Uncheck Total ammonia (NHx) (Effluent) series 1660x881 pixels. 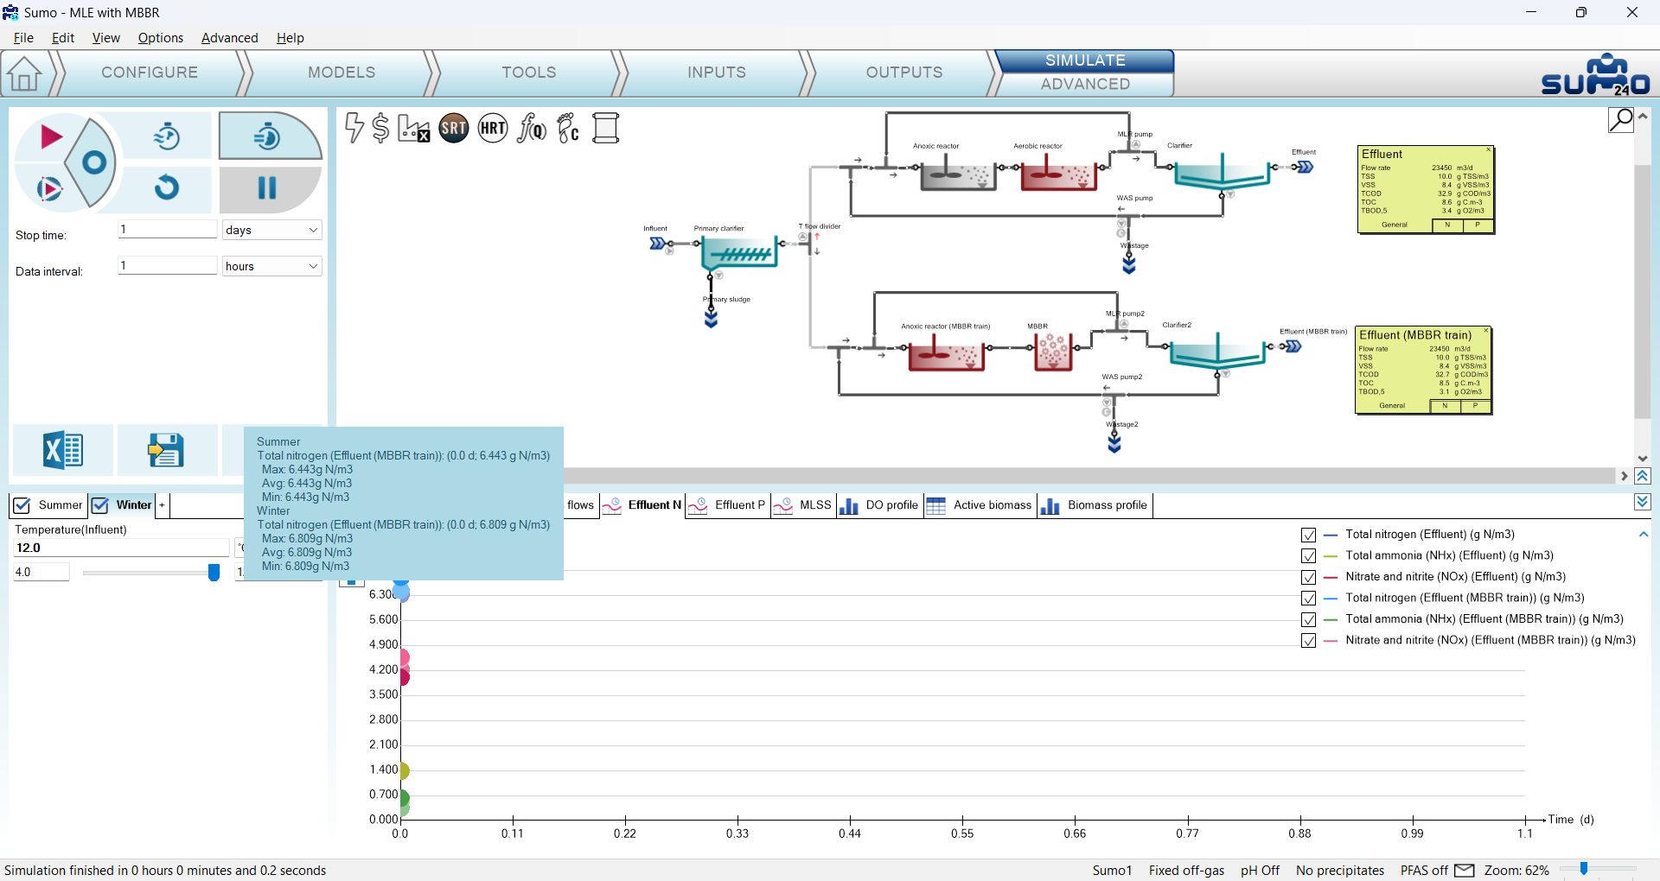(x=1309, y=556)
